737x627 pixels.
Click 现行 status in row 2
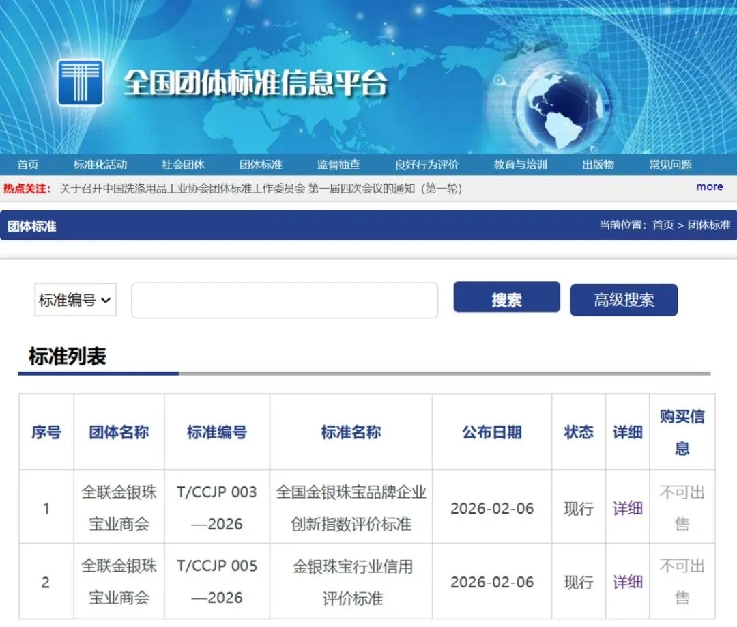click(x=579, y=583)
